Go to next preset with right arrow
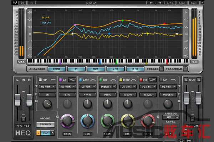 point(160,3)
